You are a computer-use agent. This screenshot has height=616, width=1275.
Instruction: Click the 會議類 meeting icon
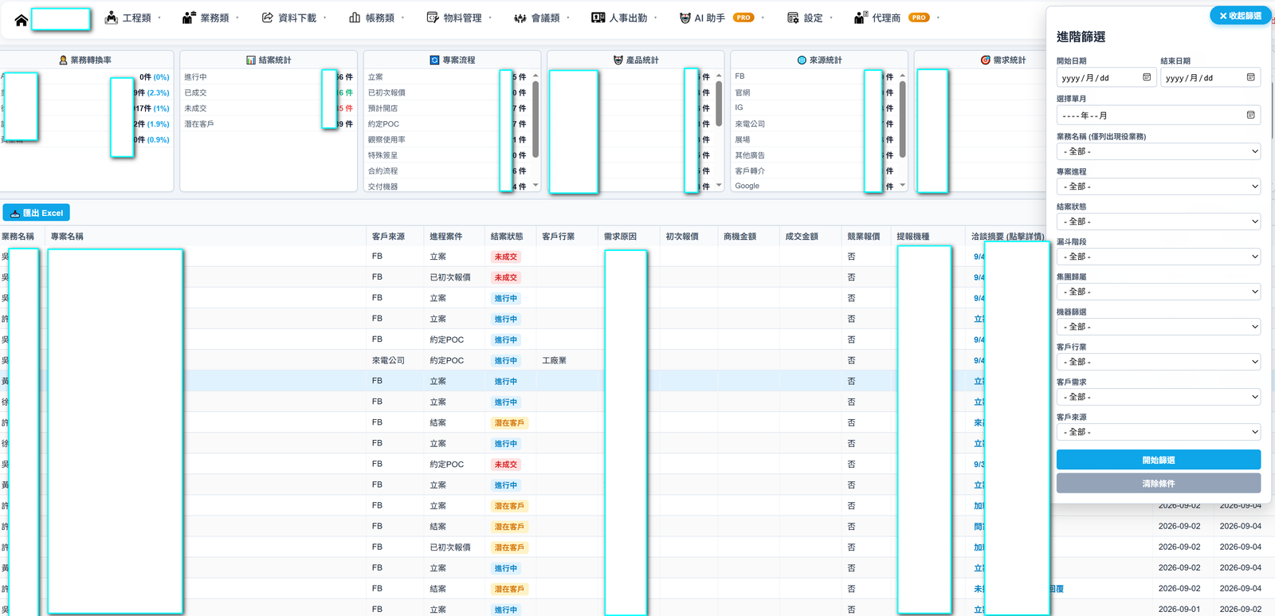click(x=520, y=18)
